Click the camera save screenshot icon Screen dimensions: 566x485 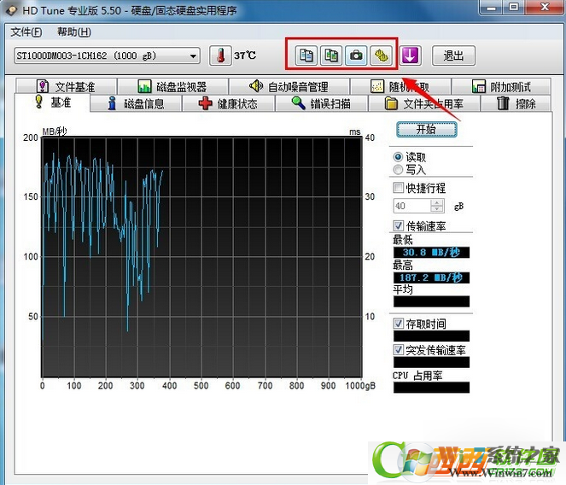357,56
